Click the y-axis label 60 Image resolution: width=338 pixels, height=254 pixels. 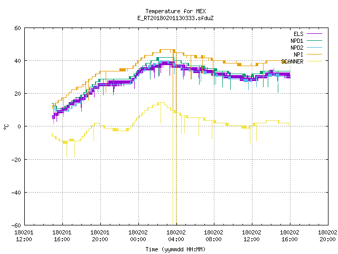(17, 28)
